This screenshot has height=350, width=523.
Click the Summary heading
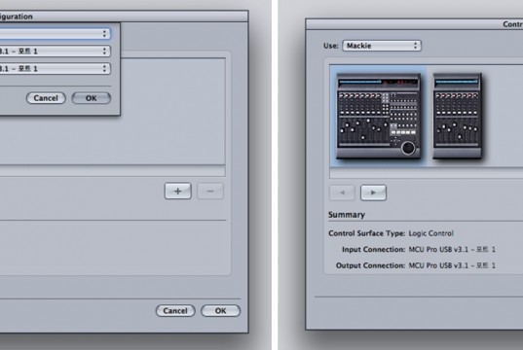click(347, 215)
